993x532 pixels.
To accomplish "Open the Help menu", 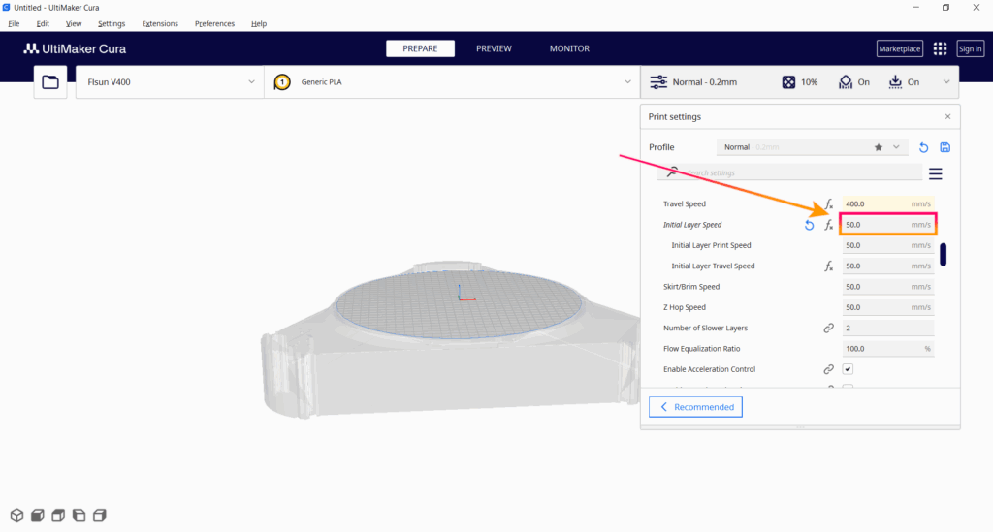I will point(258,24).
